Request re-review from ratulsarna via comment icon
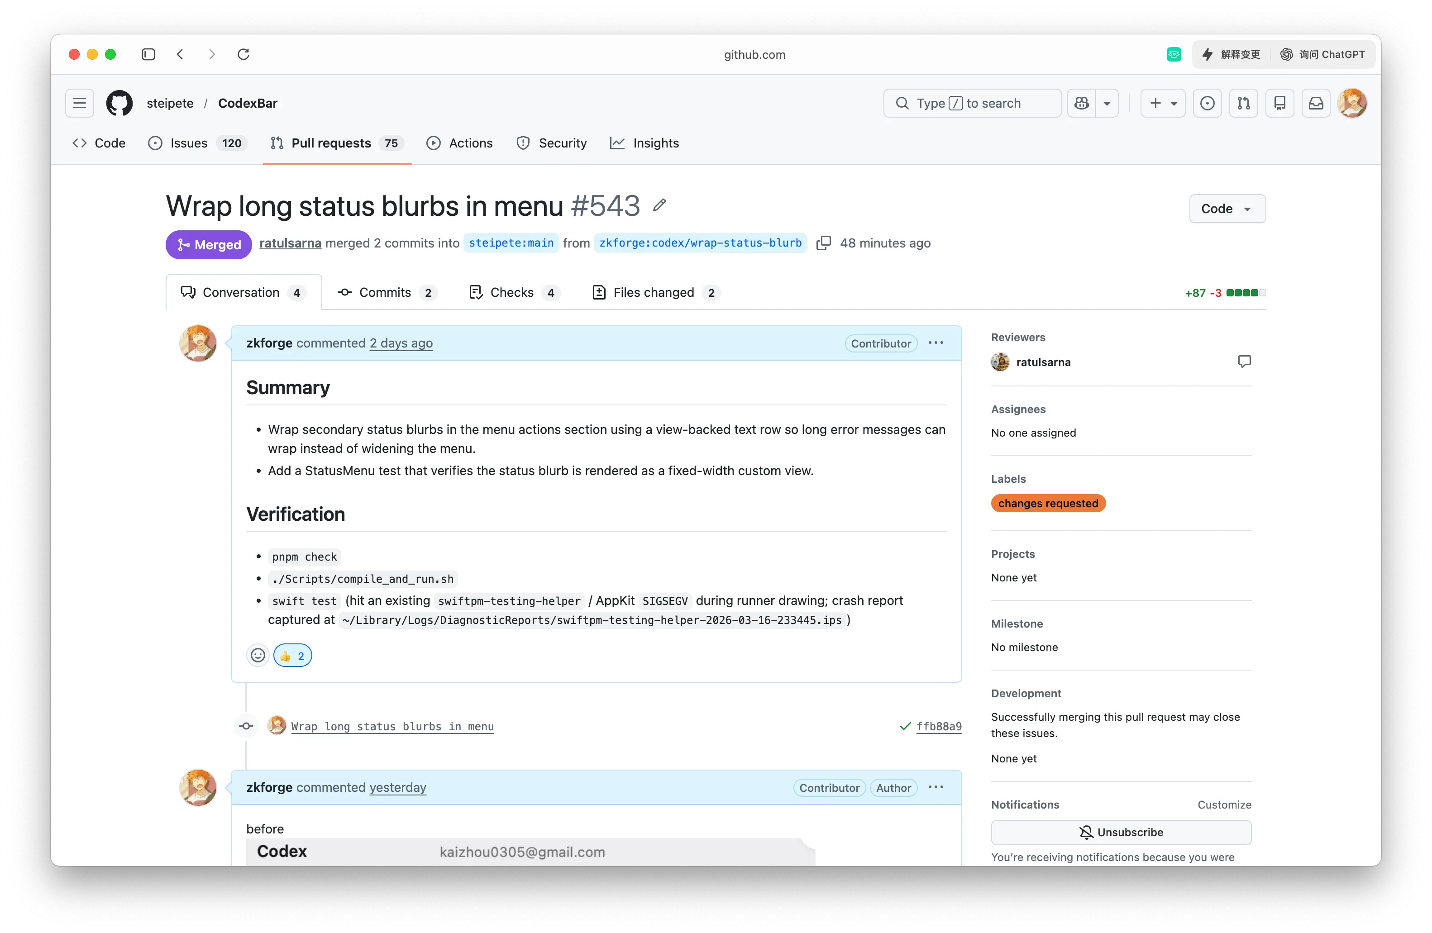Image resolution: width=1432 pixels, height=933 pixels. pyautogui.click(x=1244, y=362)
